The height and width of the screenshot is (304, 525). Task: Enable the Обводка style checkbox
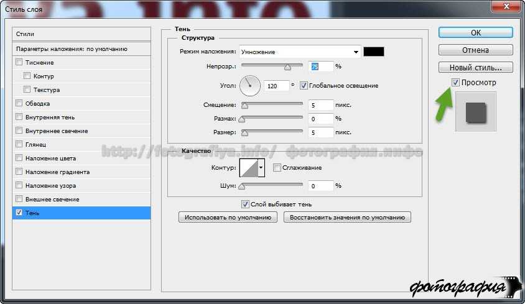(x=19, y=103)
